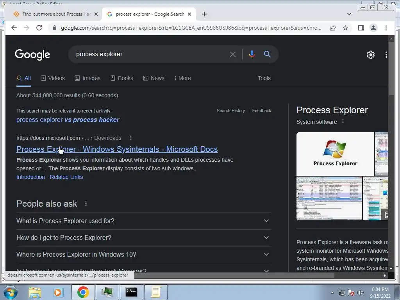Close the Google Search tab
400x300 pixels.
(x=189, y=14)
